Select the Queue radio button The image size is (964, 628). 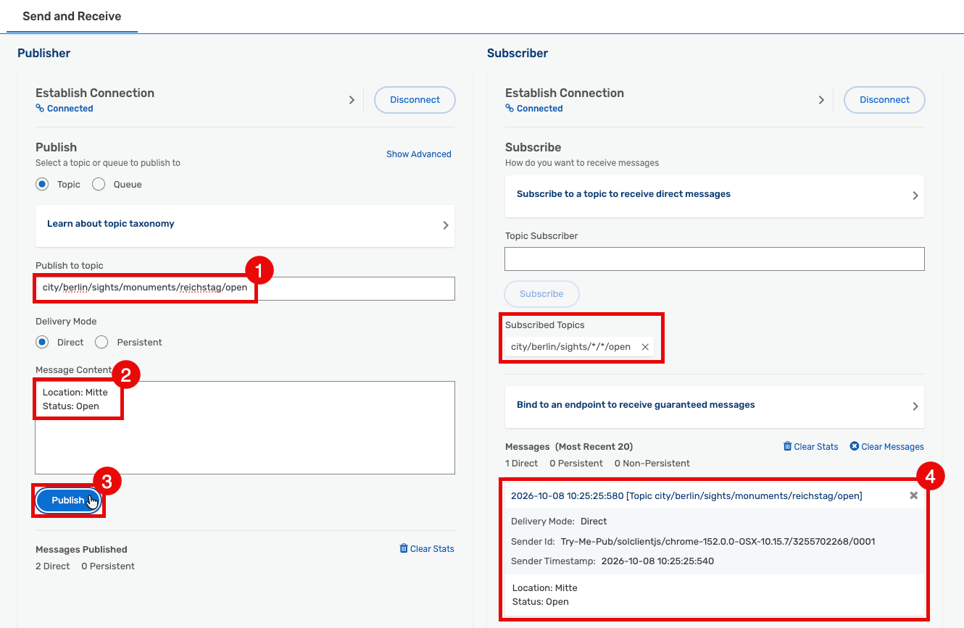pyautogui.click(x=99, y=185)
